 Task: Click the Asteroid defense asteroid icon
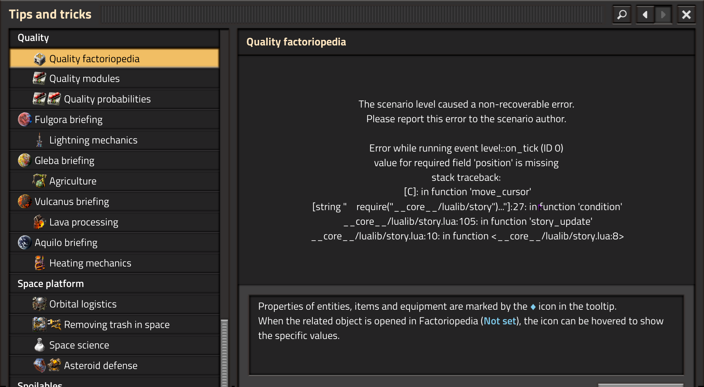pyautogui.click(x=40, y=365)
